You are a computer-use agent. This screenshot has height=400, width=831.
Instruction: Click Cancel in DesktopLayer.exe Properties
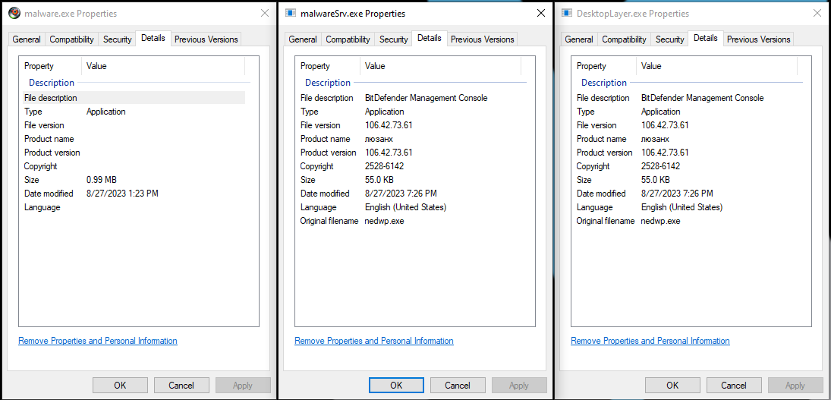point(734,385)
